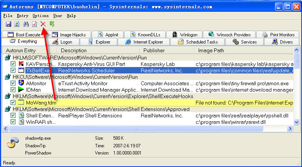Click the window icon beside TkBellExe

click(x=21, y=70)
